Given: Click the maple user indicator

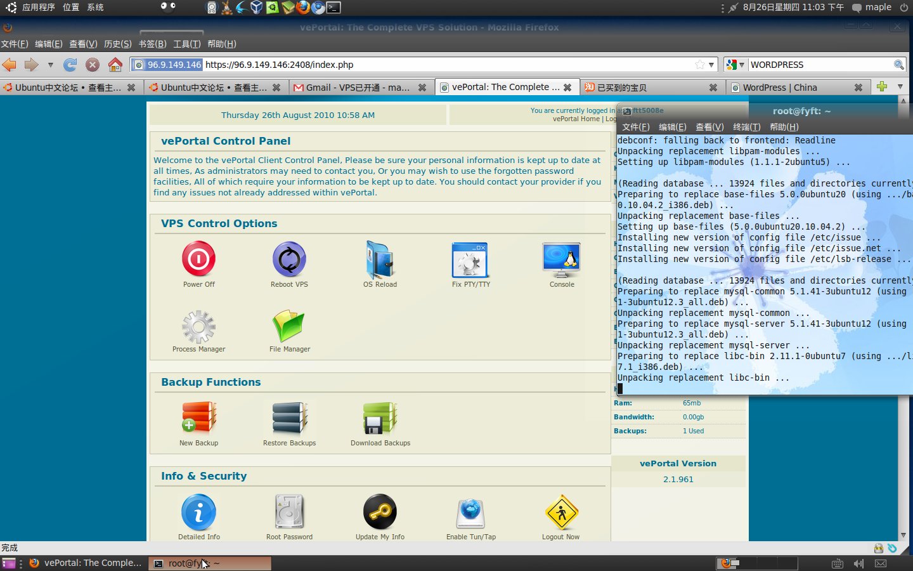Looking at the screenshot, I should click(x=872, y=8).
